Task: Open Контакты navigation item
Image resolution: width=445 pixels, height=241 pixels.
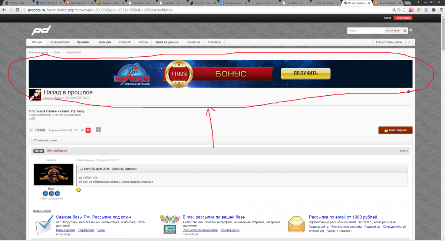Action: [x=214, y=42]
